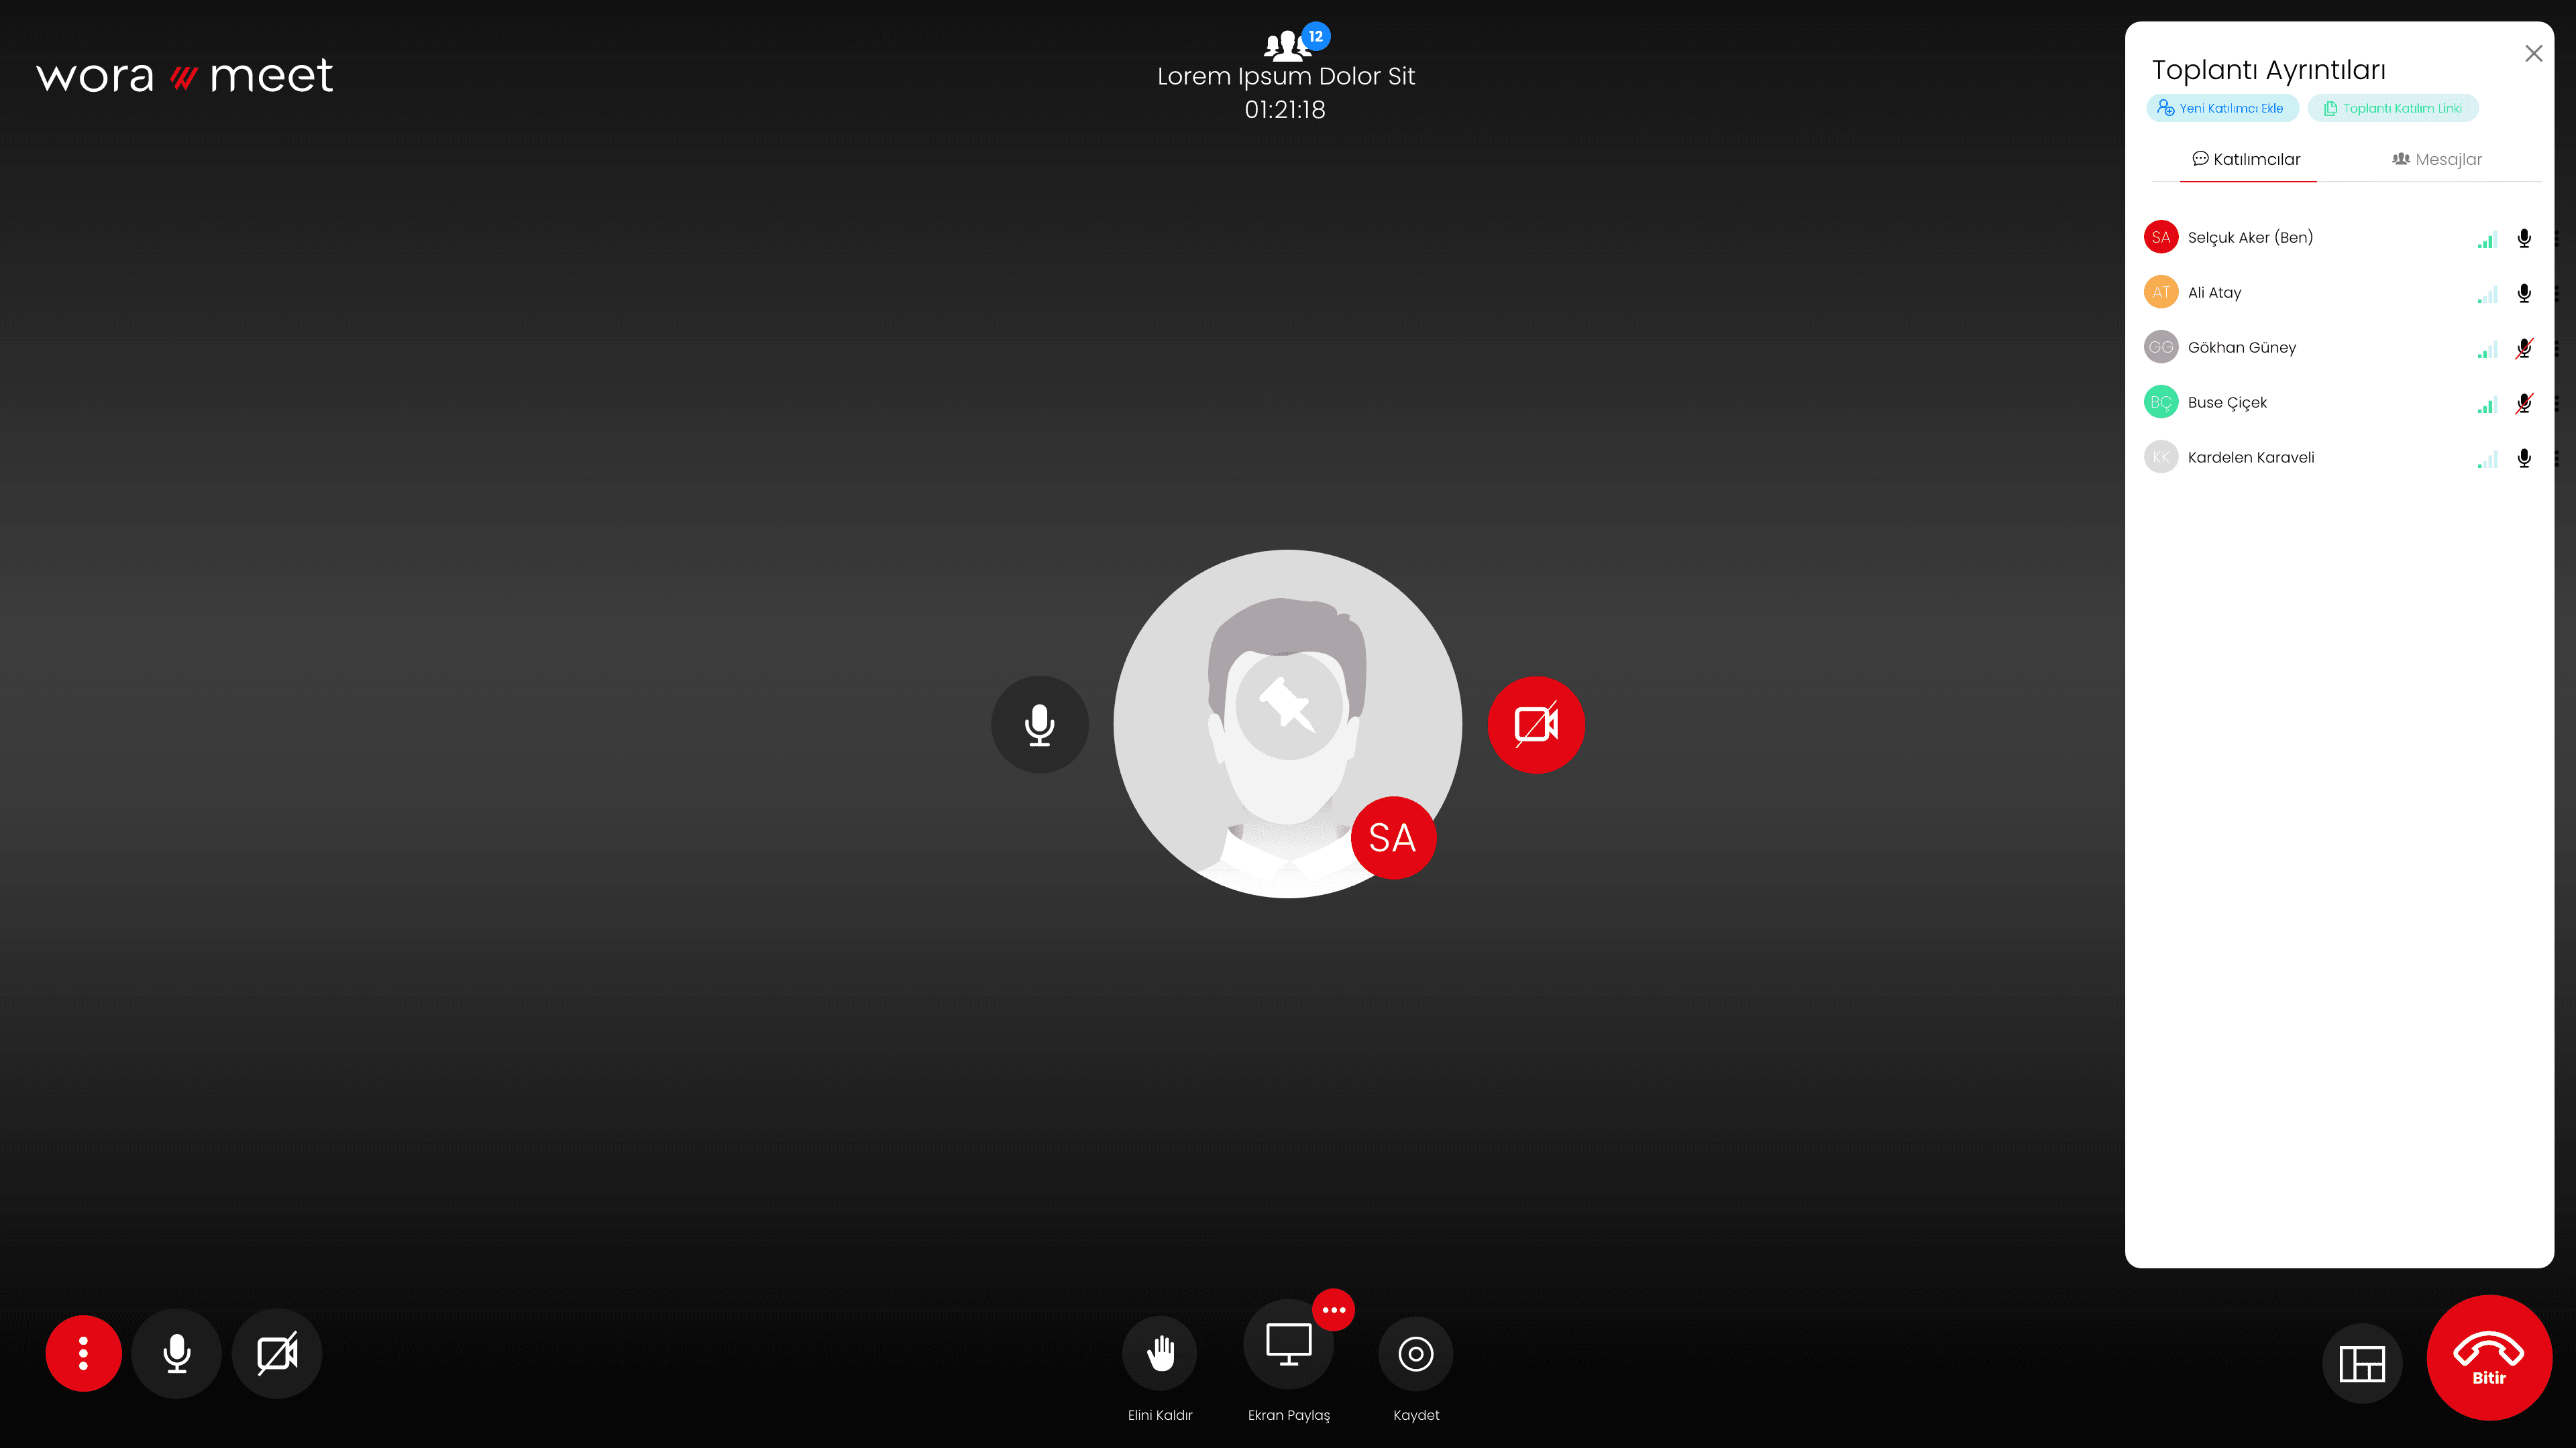View signal strength of Kardelen Karaveli
The image size is (2576, 1448).
pos(2487,460)
